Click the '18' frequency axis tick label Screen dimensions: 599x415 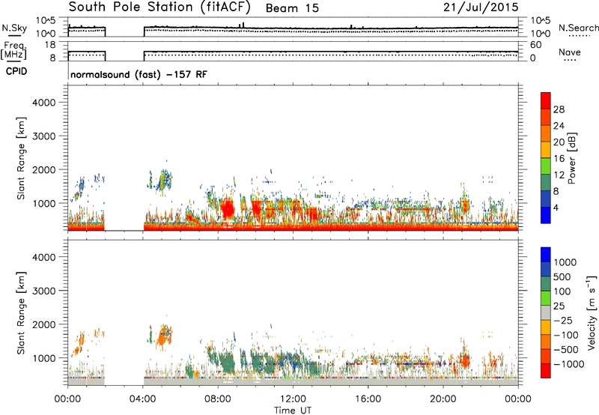click(x=50, y=45)
